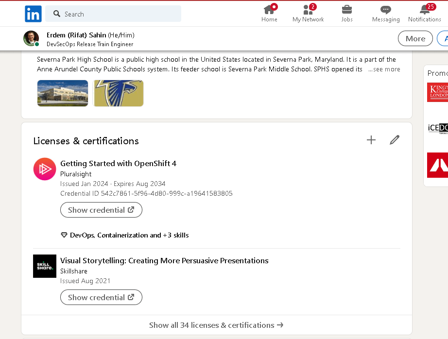The width and height of the screenshot is (448, 339).
Task: Click King's College London promoted logo
Action: [x=437, y=92]
